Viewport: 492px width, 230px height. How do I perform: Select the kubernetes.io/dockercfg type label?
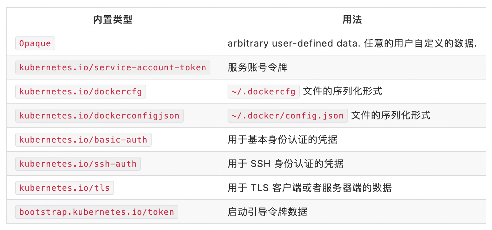coord(81,92)
